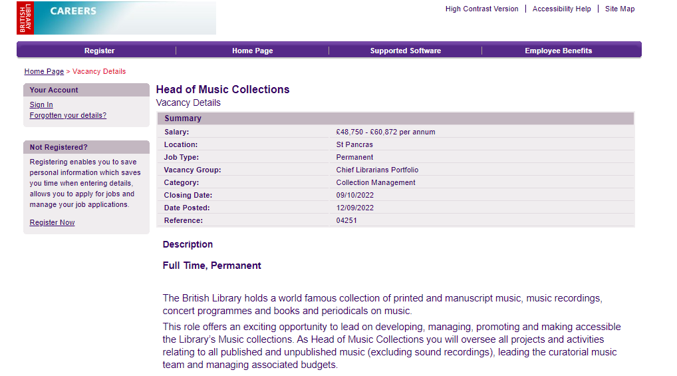
Task: Click the Your Account panel header
Action: 86,90
